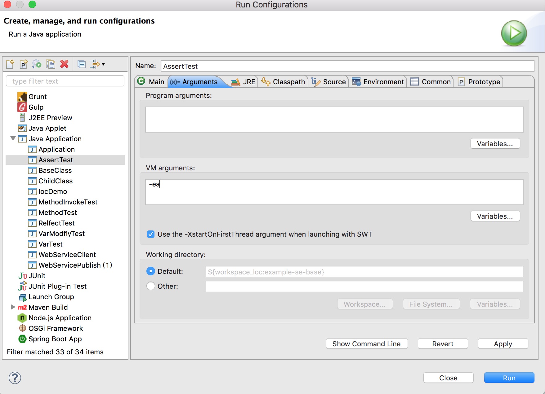This screenshot has width=545, height=394.
Task: Click the OSGi Framework icon
Action: [x=22, y=328]
